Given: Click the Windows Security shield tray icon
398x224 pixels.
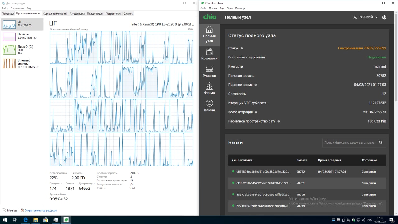Looking at the screenshot, I should pyautogui.click(x=353, y=220).
